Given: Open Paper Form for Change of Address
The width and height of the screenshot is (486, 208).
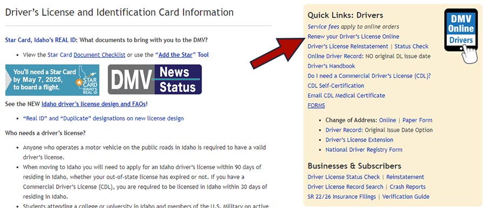Looking at the screenshot, I should pos(417,120).
